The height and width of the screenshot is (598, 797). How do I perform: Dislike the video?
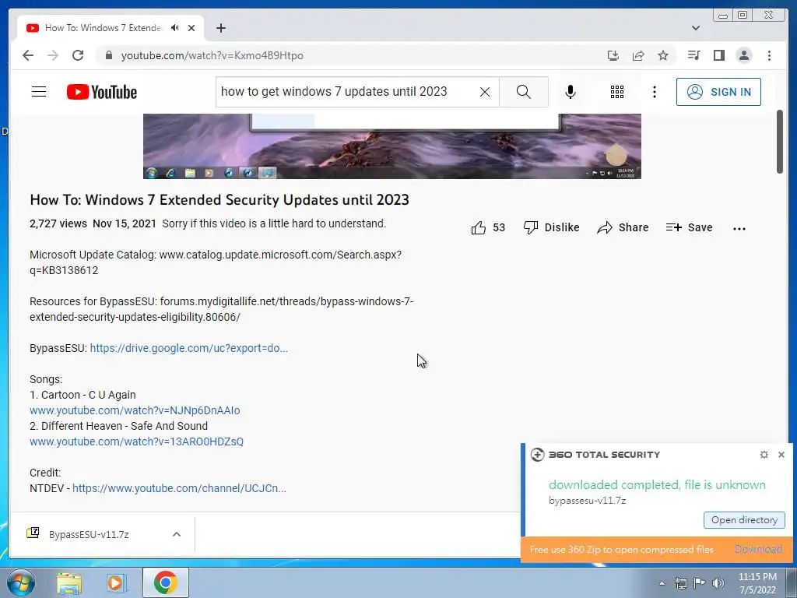click(552, 228)
